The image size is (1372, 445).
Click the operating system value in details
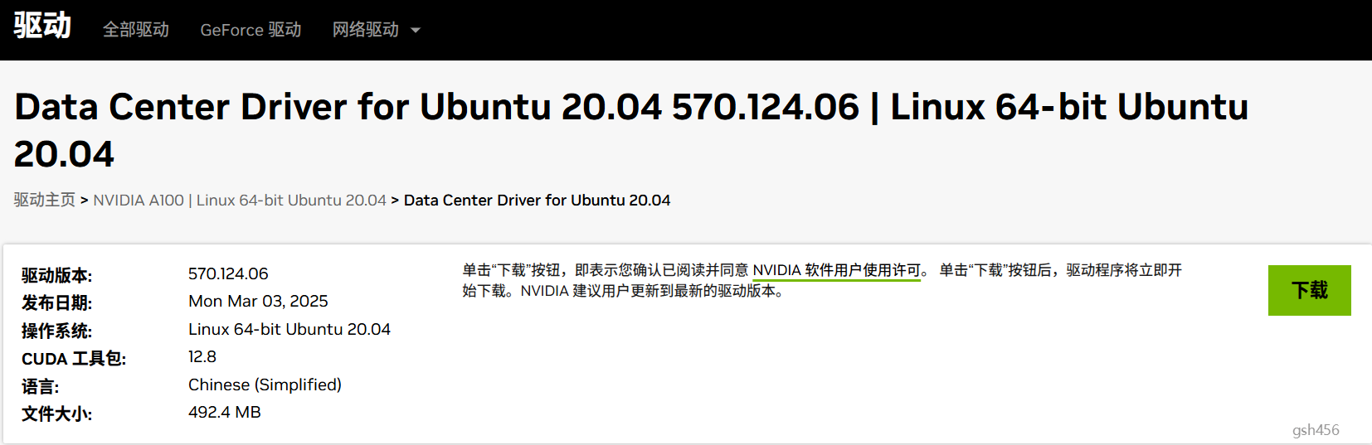(x=289, y=329)
